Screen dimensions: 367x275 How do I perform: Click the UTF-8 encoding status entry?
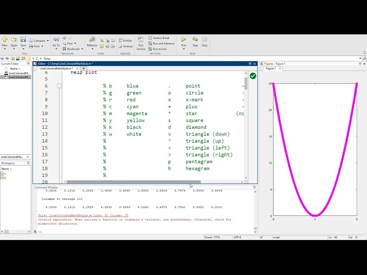(237, 237)
